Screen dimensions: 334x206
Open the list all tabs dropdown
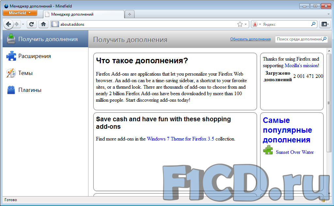pos(328,14)
